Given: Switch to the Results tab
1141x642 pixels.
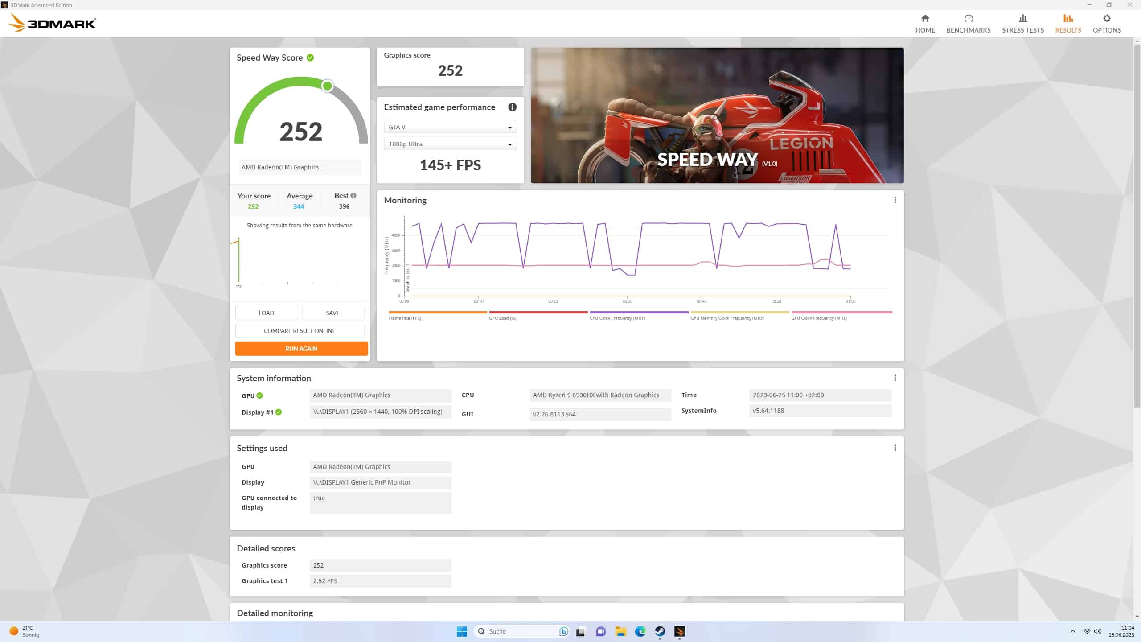Looking at the screenshot, I should pos(1068,24).
